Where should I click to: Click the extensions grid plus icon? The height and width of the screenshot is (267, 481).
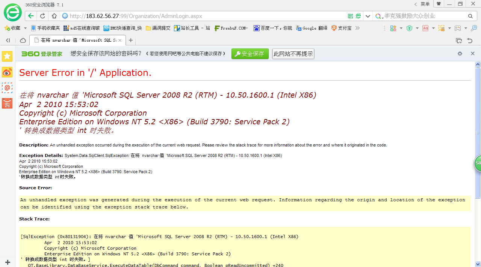click(x=393, y=28)
